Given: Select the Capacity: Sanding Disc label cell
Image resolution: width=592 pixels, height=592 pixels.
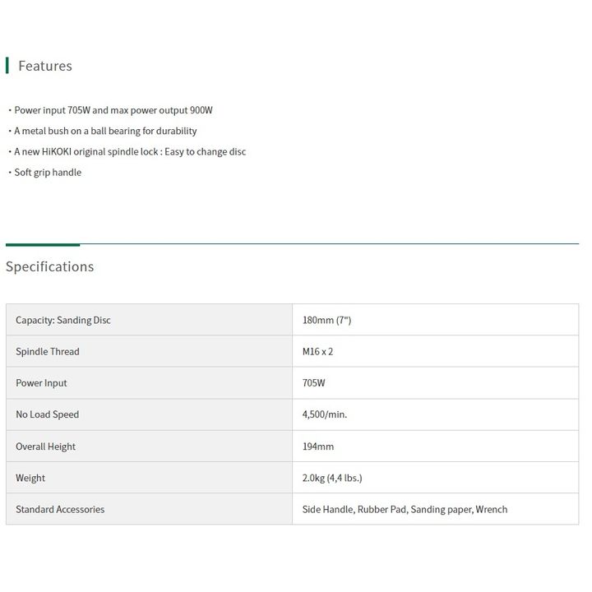Looking at the screenshot, I should (149, 320).
